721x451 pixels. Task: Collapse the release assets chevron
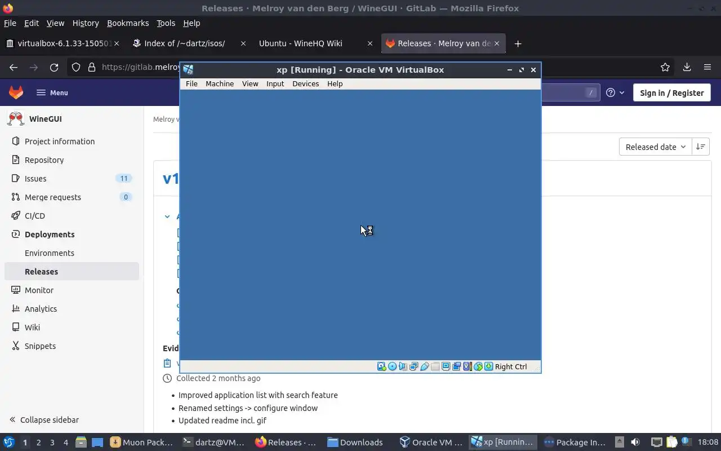tap(167, 216)
